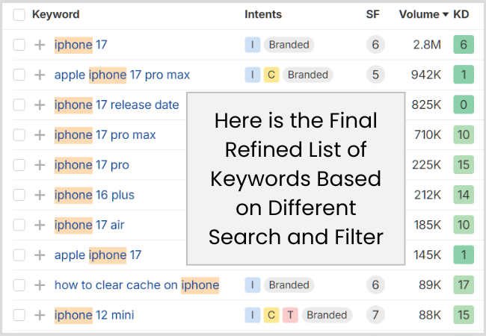Open the iphone 17 pro keyword link
486x336 pixels.
pyautogui.click(x=92, y=165)
